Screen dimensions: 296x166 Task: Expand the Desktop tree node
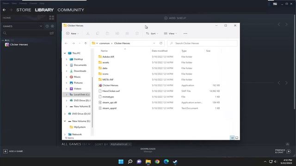67,59
